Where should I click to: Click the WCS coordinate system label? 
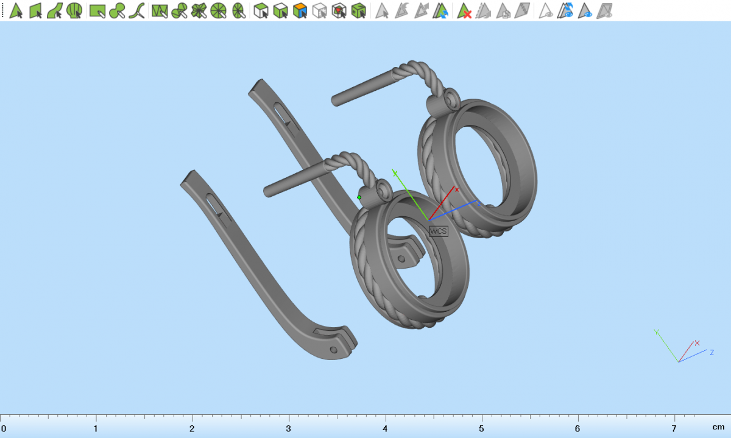438,231
